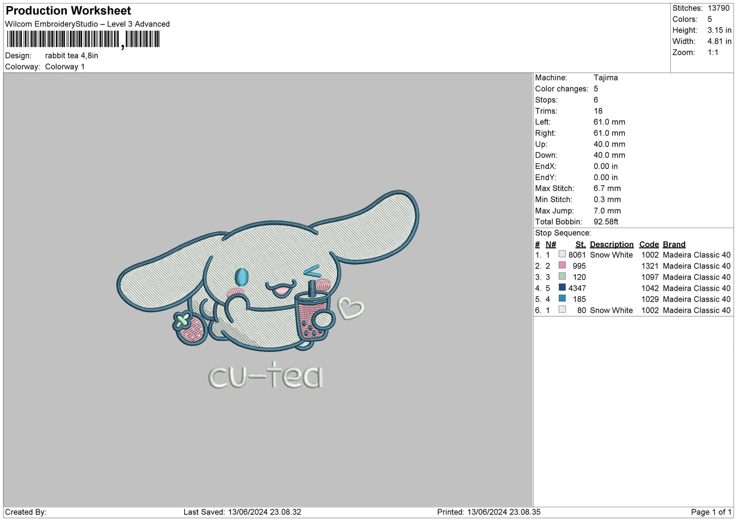Viewport: 737px width, 521px height.
Task: Click the pink color swatch code 1321
Action: pyautogui.click(x=562, y=265)
